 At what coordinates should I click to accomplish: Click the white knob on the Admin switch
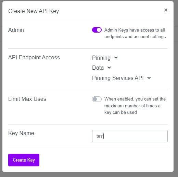[x=99, y=30]
